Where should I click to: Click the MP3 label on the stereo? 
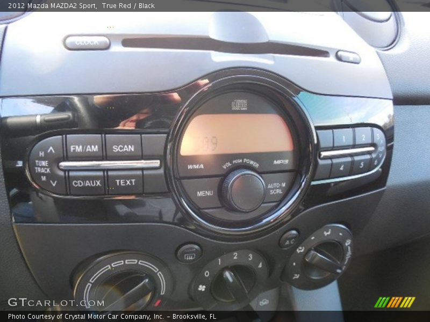coord(281,162)
